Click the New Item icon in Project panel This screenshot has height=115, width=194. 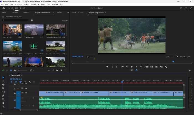tap(61, 70)
